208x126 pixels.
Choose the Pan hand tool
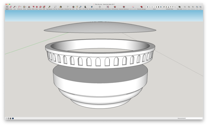(x=77, y=7)
